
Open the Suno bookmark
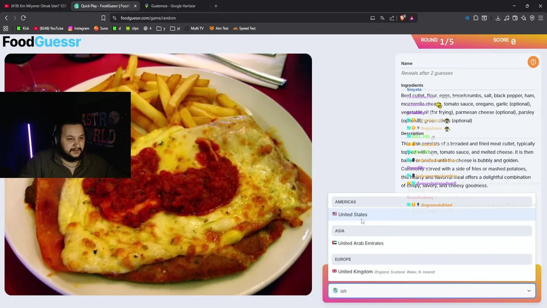click(101, 28)
